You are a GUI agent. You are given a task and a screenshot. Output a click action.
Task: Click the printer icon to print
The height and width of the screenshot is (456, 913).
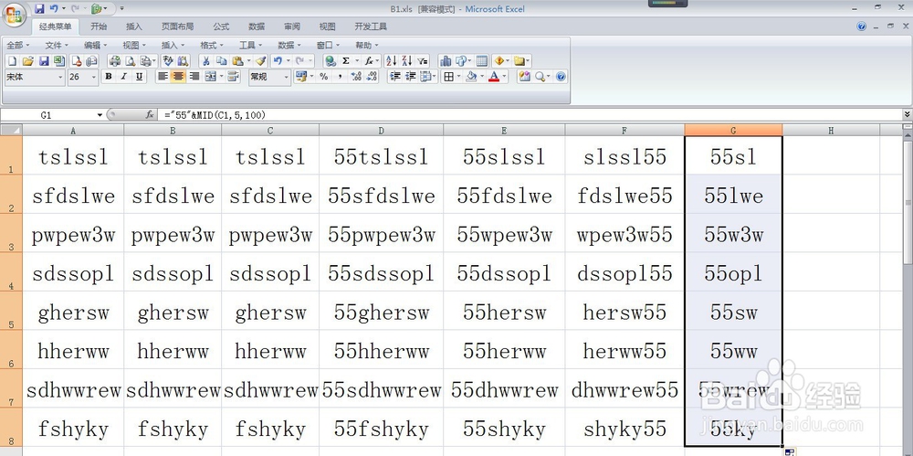pyautogui.click(x=115, y=61)
